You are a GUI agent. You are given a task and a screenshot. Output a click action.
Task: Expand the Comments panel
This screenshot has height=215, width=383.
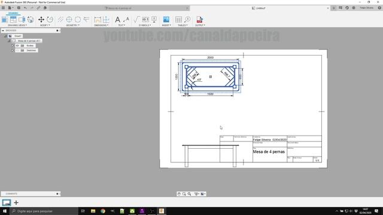click(57, 193)
